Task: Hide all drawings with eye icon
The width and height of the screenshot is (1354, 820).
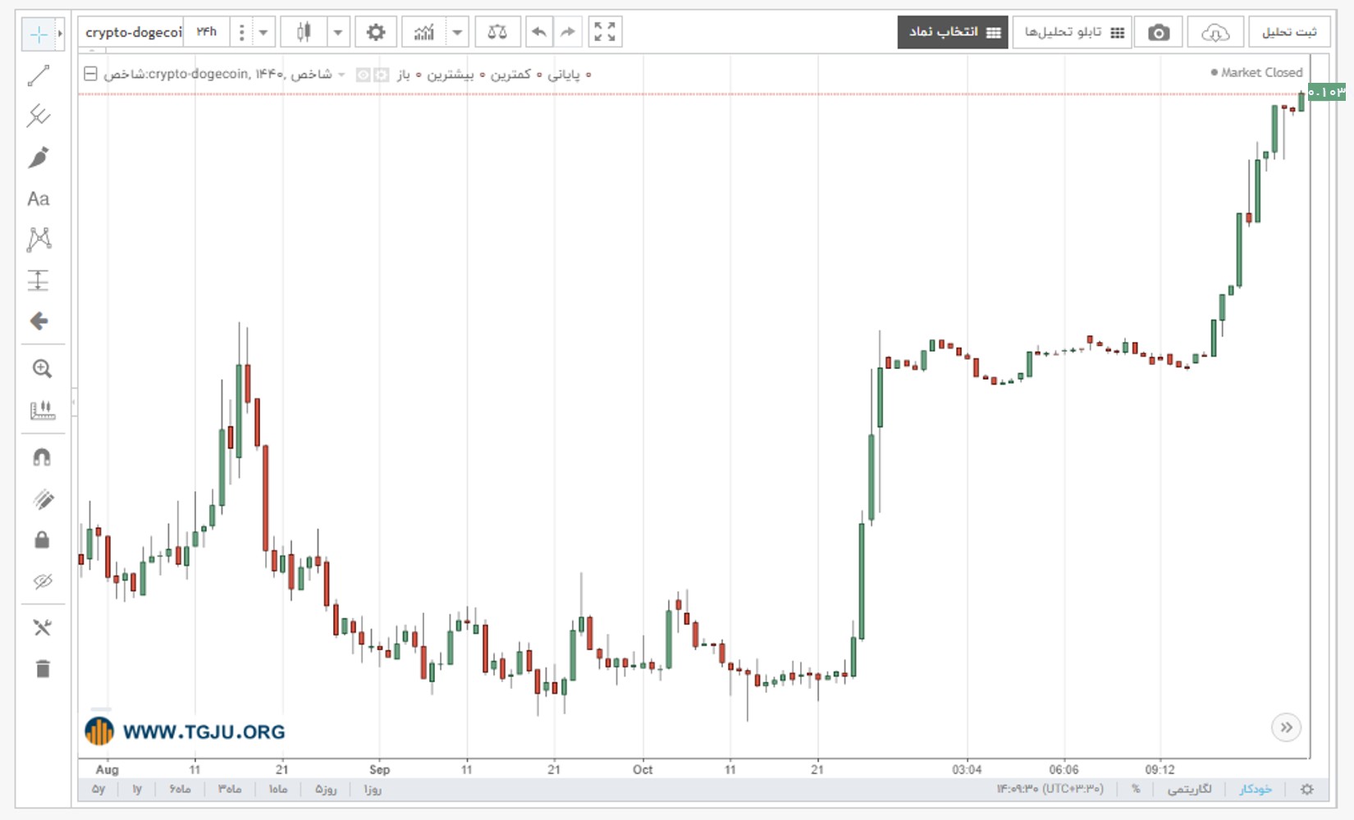Action: click(42, 581)
